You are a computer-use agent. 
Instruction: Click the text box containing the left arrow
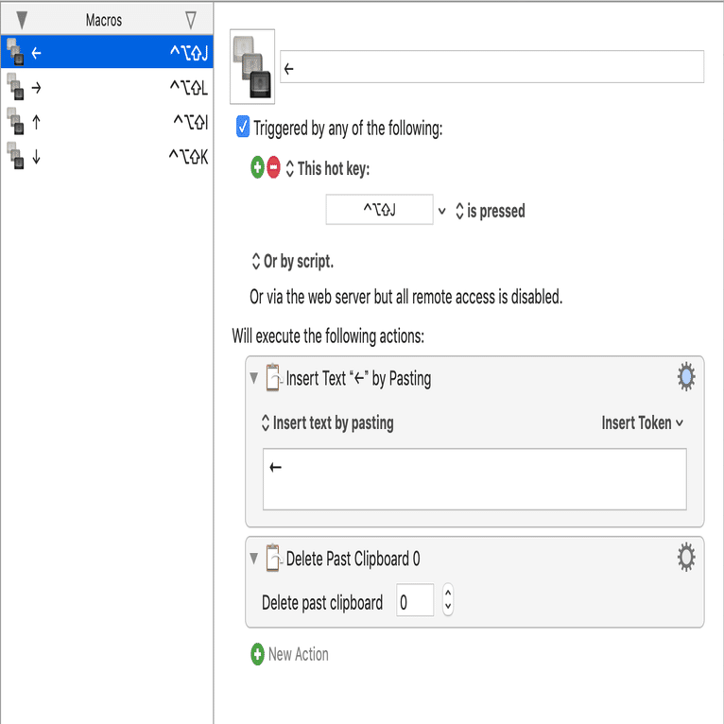point(474,479)
